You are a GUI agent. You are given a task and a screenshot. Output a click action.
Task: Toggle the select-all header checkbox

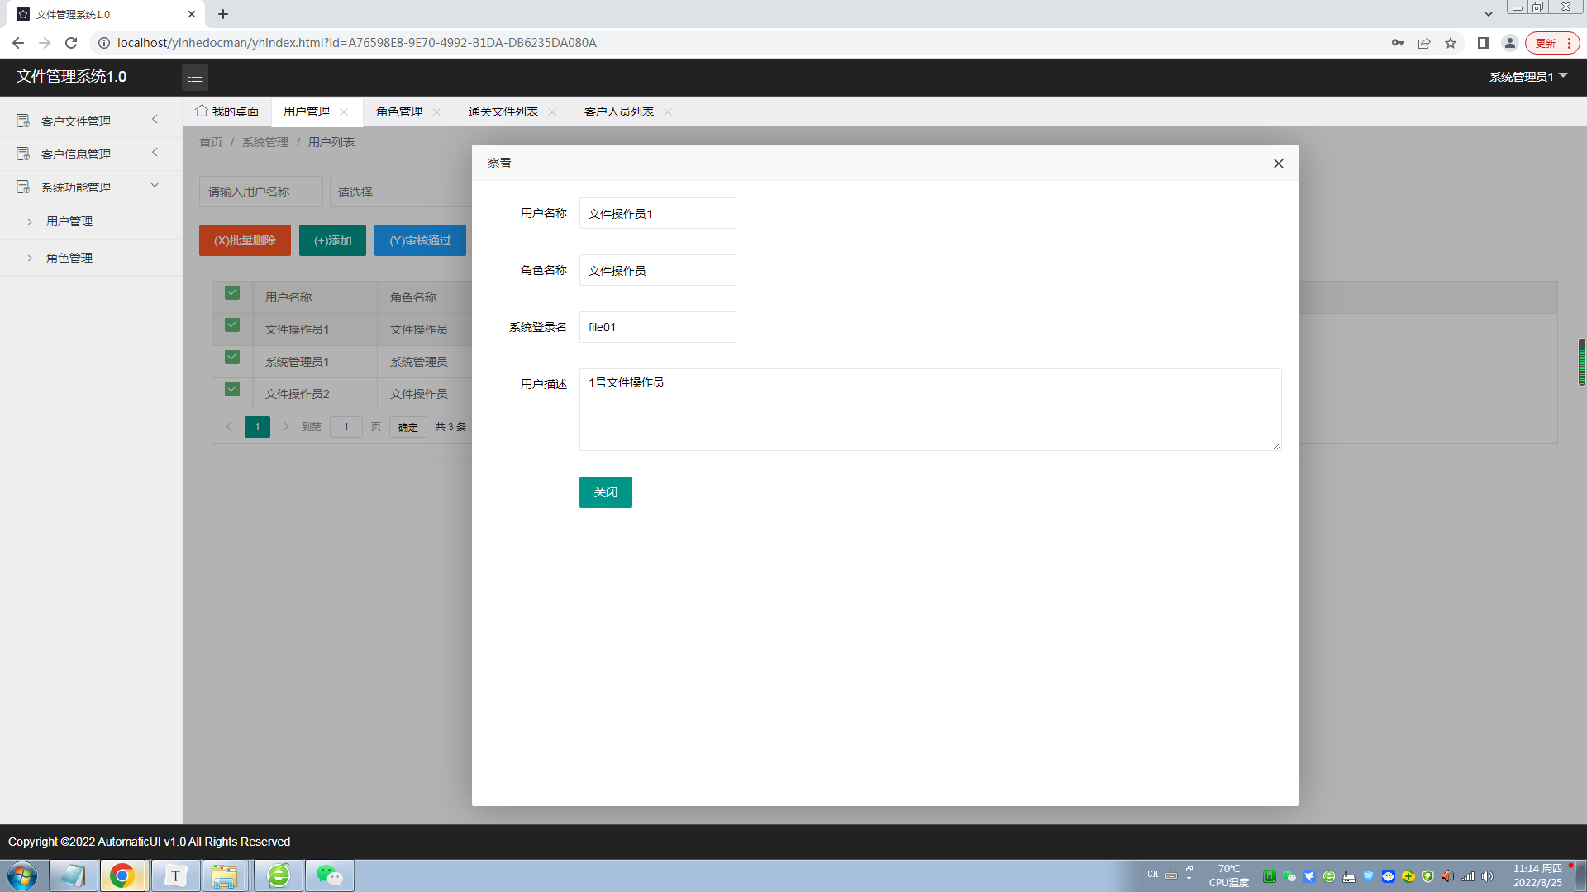tap(232, 293)
